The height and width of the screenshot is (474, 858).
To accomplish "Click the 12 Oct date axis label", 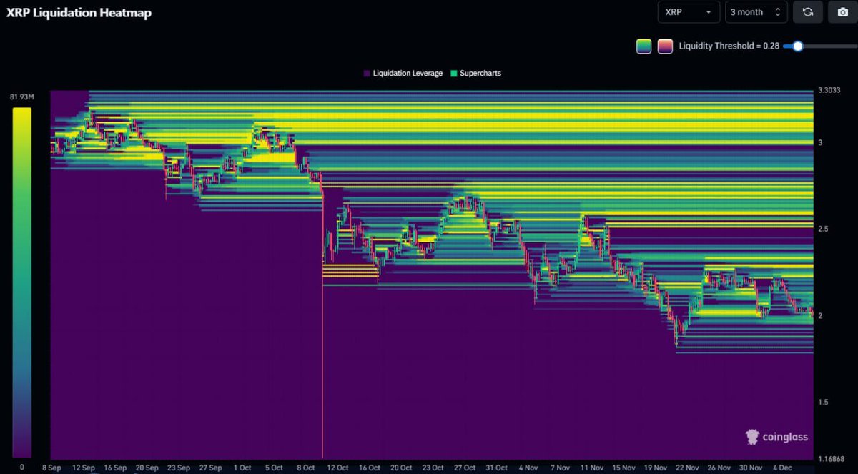I will [x=337, y=468].
